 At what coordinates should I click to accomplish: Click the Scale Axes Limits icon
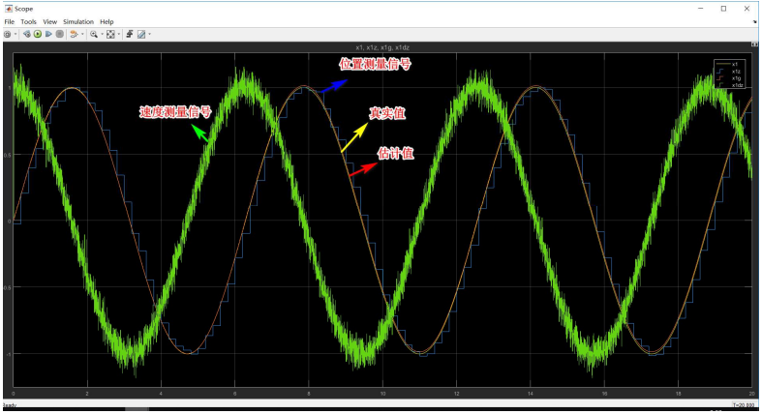click(110, 34)
